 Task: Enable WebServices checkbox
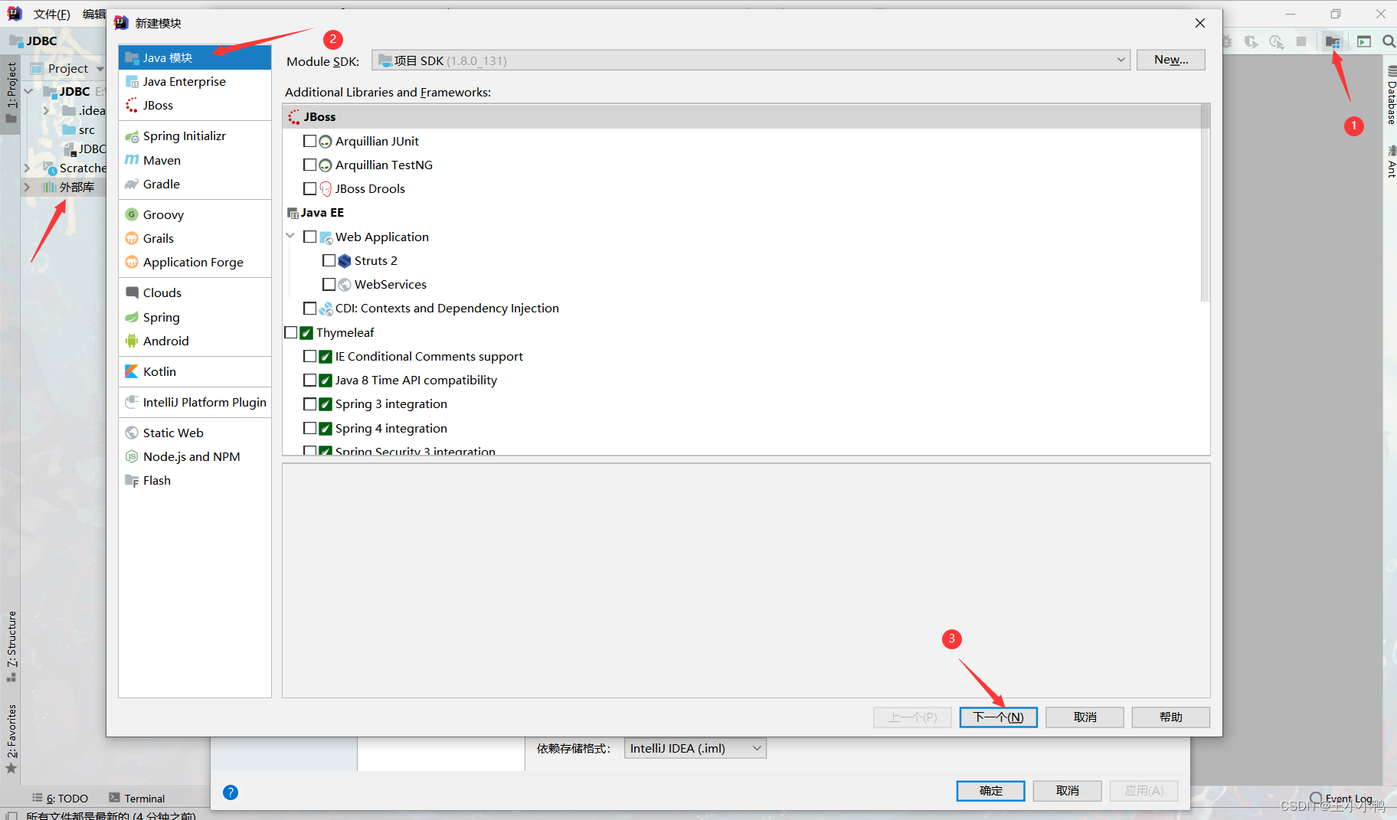[329, 284]
